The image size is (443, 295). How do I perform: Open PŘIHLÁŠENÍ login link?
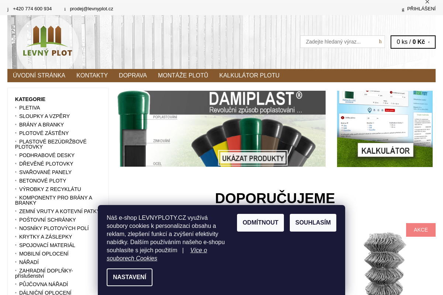[421, 8]
